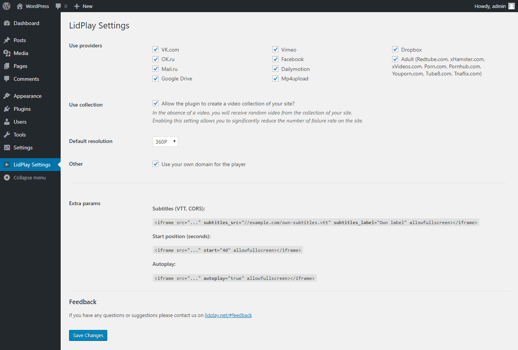
Task: Click the Pages icon in sidebar
Action: (x=7, y=66)
